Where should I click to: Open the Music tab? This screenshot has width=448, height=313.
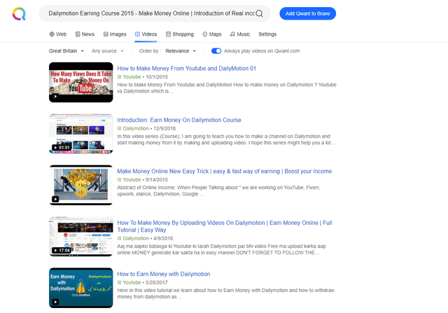[240, 34]
